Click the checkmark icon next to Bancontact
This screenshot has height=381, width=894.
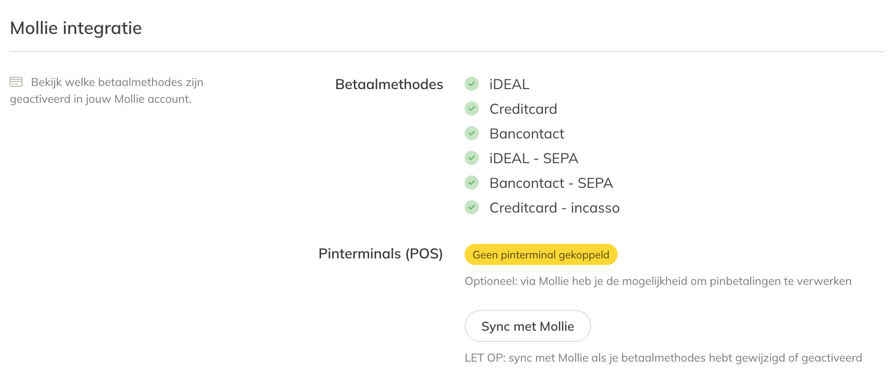click(472, 133)
